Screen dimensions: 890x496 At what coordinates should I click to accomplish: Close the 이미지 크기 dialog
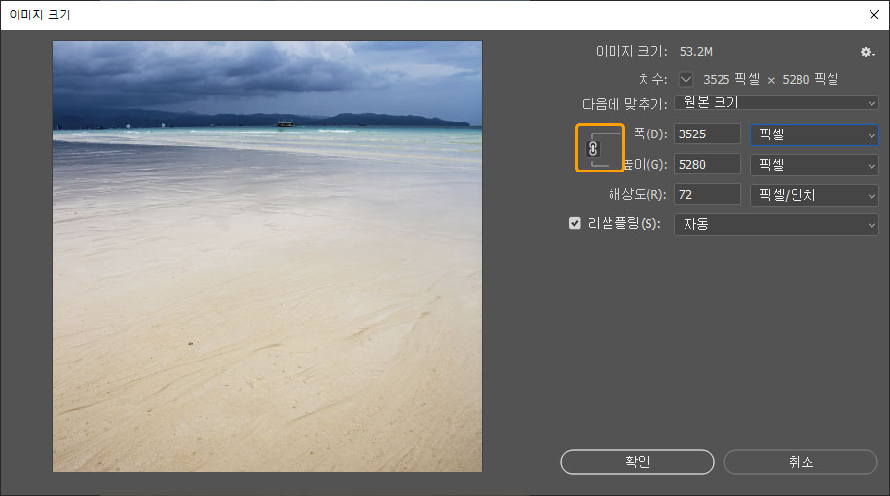874,15
